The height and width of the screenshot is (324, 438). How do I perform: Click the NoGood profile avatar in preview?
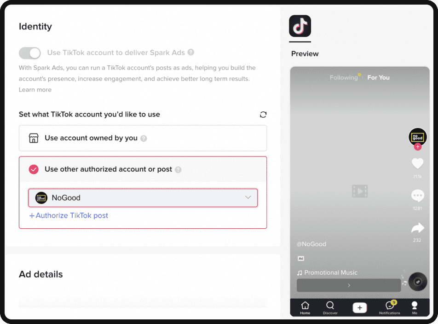417,137
